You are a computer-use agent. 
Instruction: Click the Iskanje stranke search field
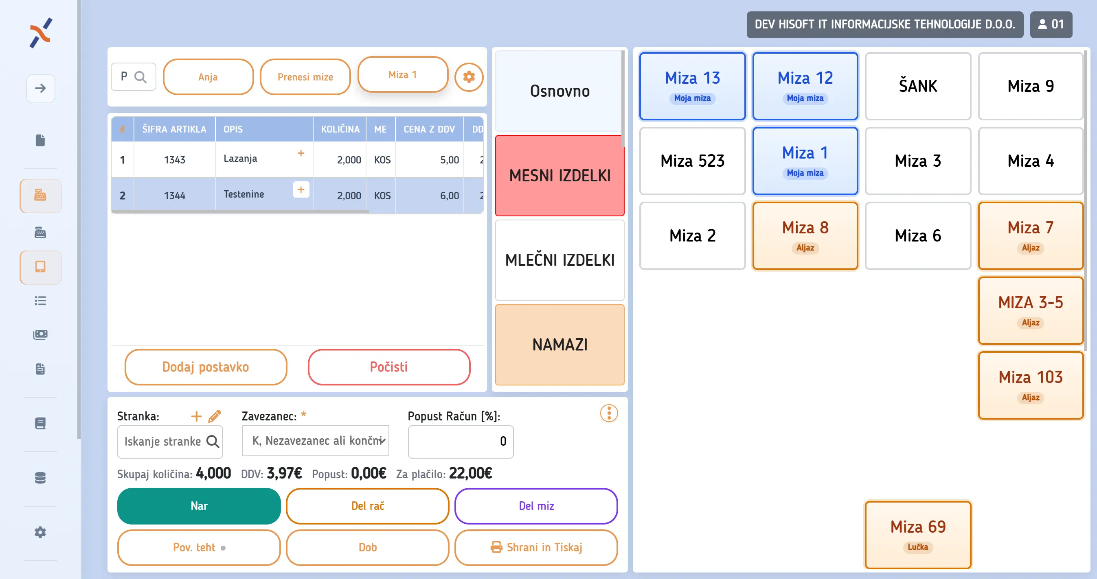pos(170,441)
